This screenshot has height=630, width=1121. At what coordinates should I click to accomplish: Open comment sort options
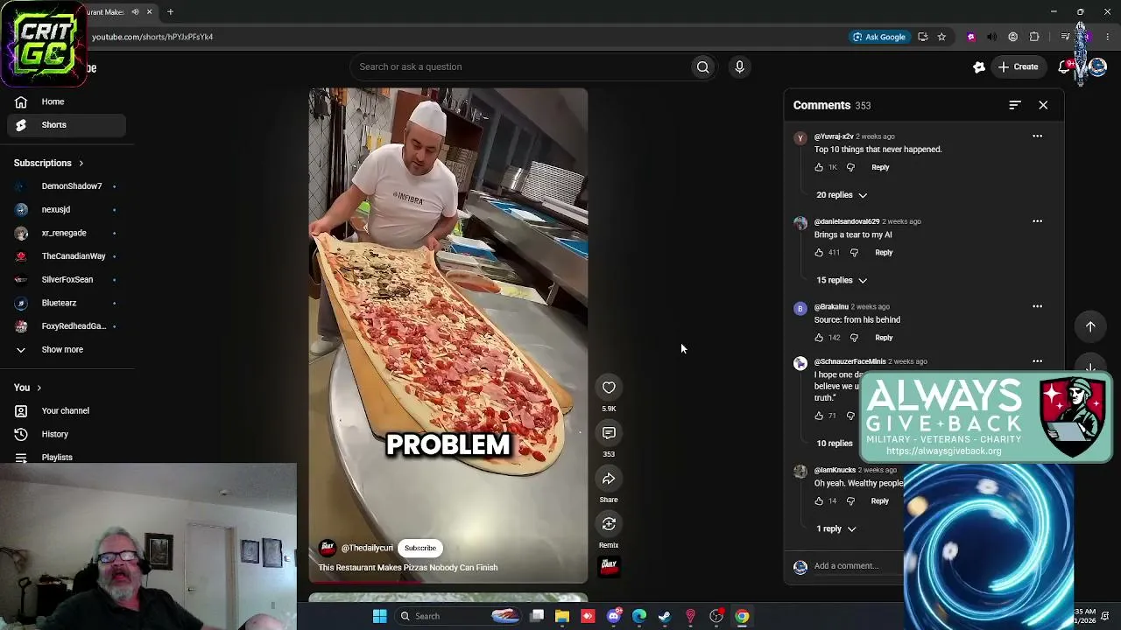(1015, 105)
